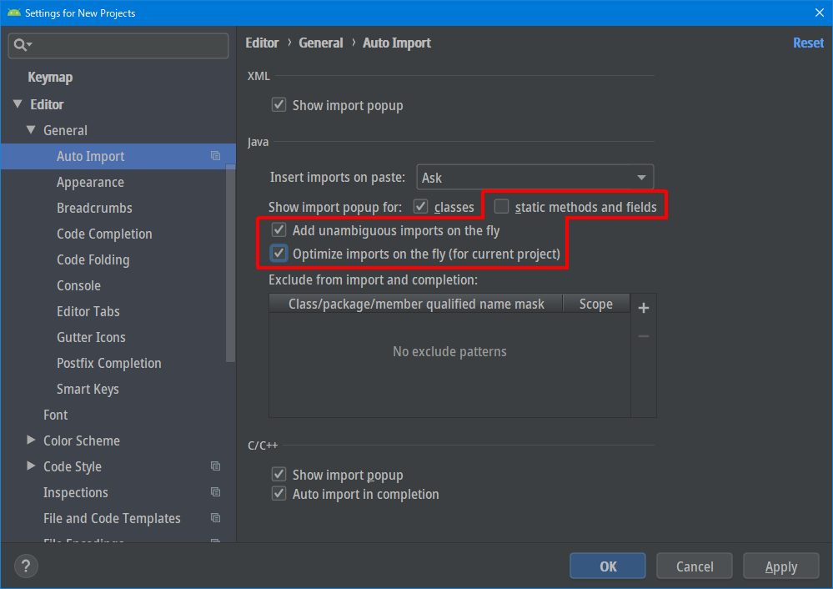Image resolution: width=833 pixels, height=589 pixels.
Task: Toggle Optimize imports on the fly checkbox
Action: pyautogui.click(x=279, y=253)
